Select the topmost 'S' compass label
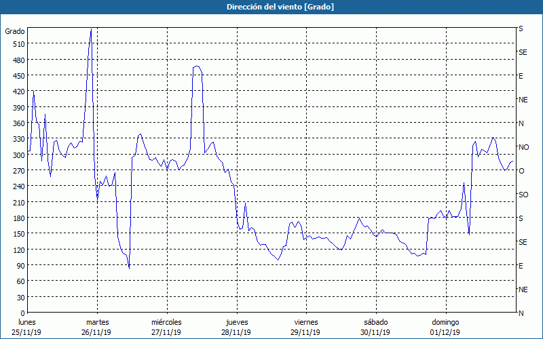Viewport: 543px width, 339px height. click(521, 28)
